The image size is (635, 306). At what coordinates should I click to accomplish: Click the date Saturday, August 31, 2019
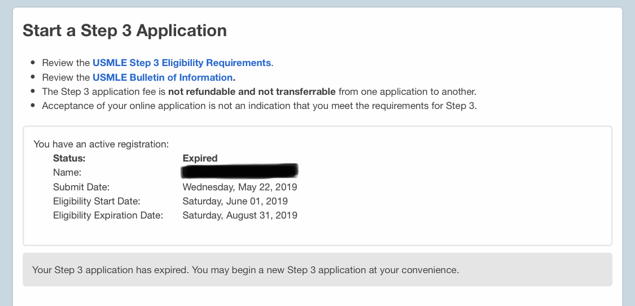(x=239, y=215)
